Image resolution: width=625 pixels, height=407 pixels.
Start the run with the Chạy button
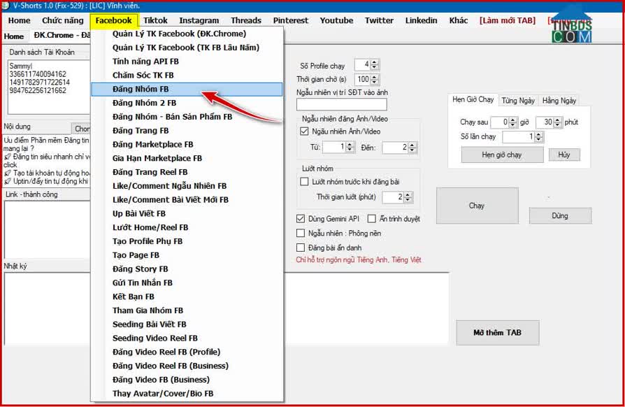click(x=477, y=206)
